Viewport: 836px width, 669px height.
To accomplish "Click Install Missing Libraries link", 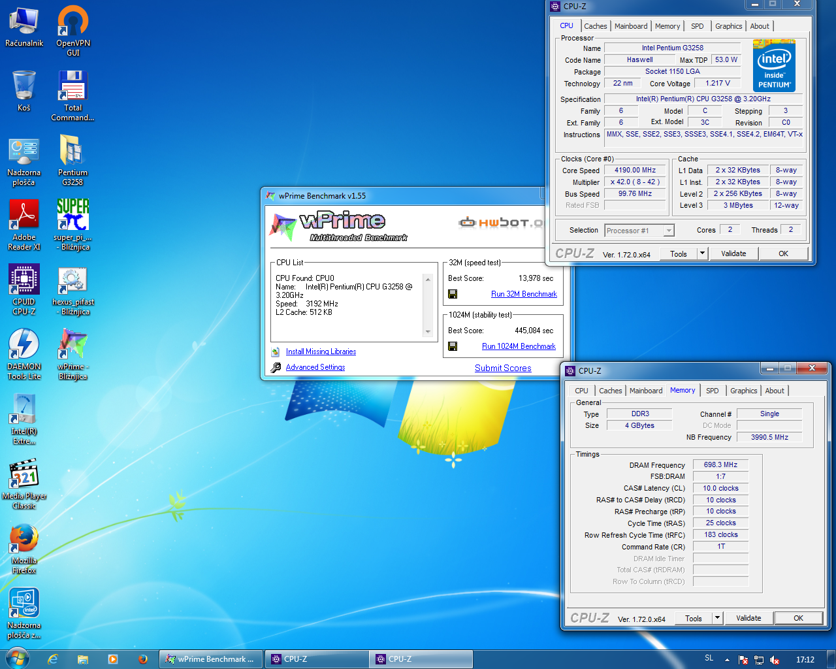I will (x=321, y=351).
